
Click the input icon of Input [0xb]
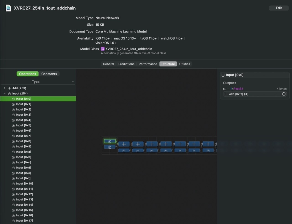(13, 157)
